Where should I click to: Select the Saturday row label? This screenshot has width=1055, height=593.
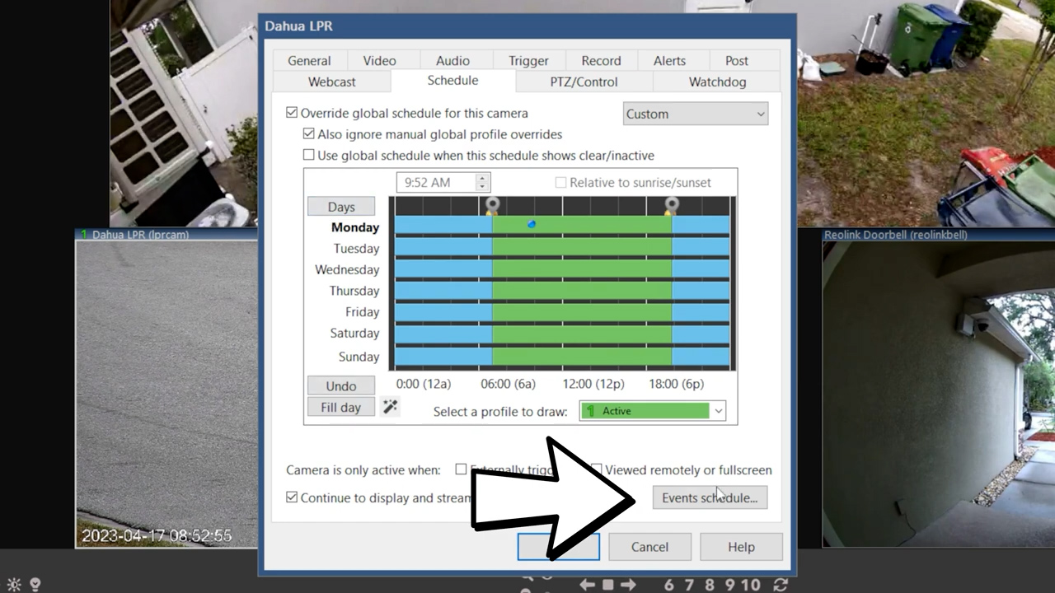click(354, 334)
